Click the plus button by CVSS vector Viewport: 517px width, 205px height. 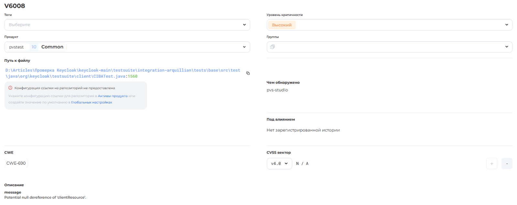click(x=491, y=164)
